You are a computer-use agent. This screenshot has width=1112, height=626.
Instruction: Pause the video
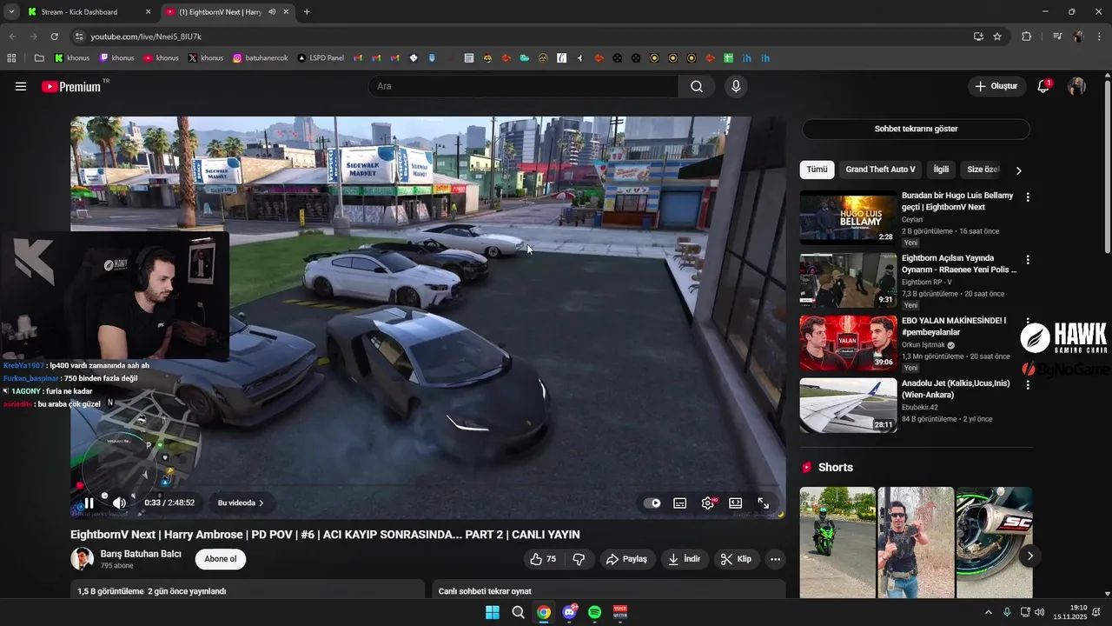click(x=89, y=503)
